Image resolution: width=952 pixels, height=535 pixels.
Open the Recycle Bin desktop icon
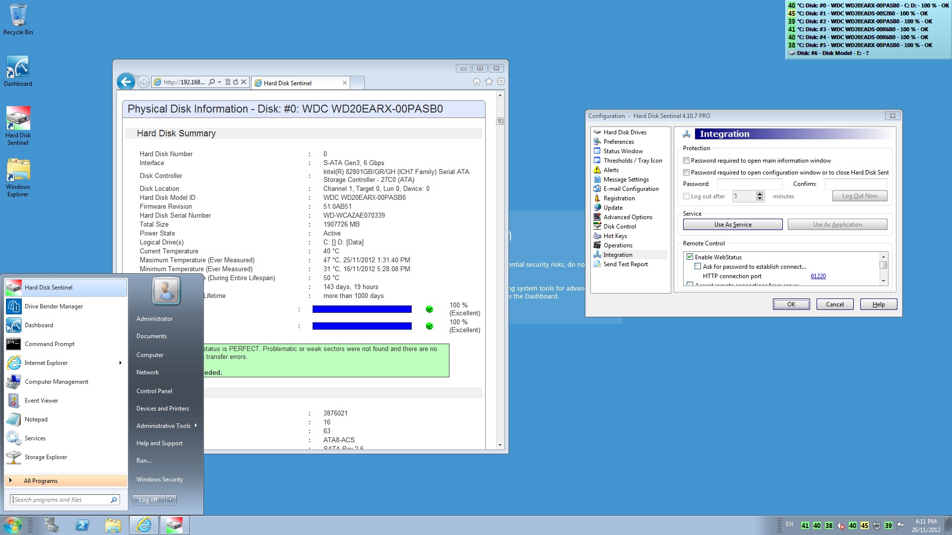pos(18,20)
